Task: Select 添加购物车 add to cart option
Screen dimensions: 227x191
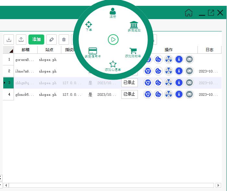Action: coord(133,53)
